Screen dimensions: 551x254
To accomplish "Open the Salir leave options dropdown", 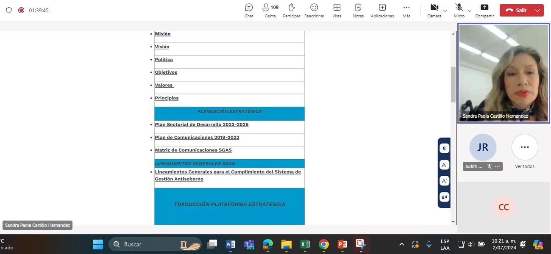I will 538,11.
